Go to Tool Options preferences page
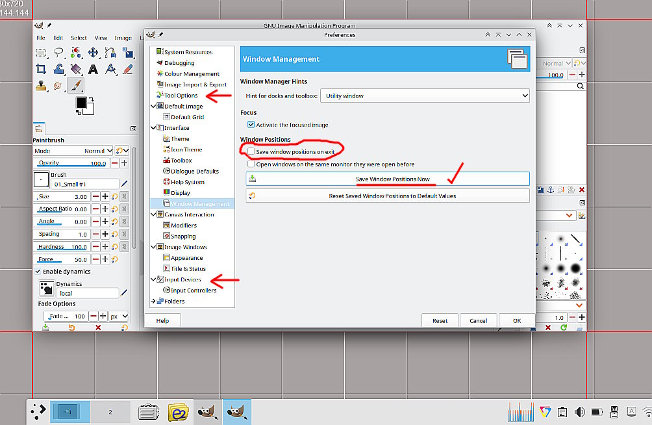 coord(181,96)
